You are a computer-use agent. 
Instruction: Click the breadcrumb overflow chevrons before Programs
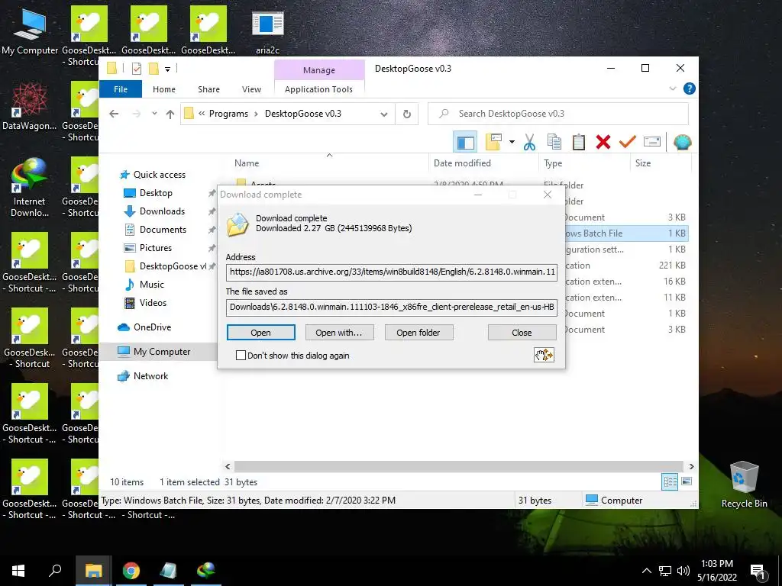tap(202, 114)
